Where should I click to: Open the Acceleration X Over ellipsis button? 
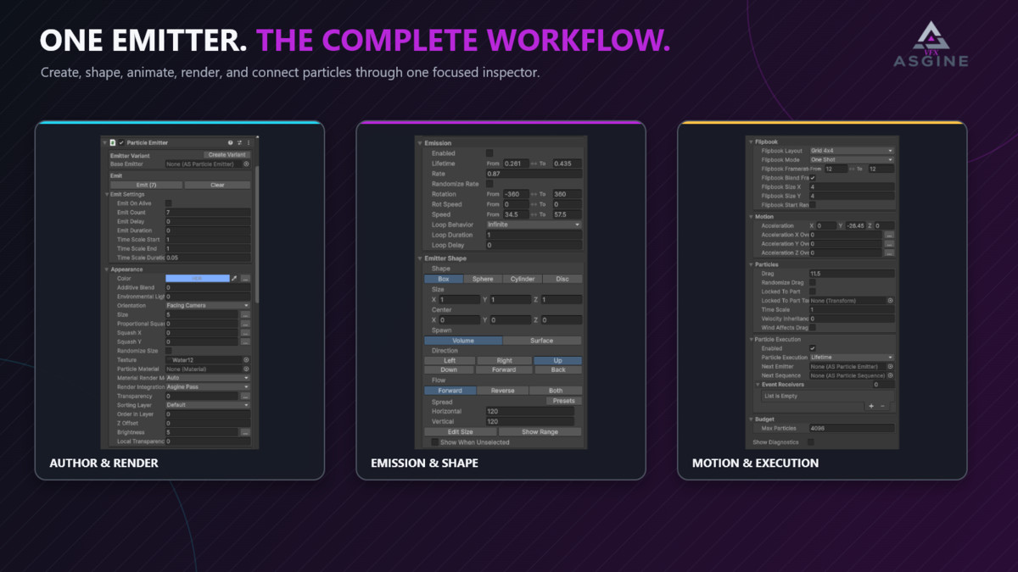(x=889, y=235)
